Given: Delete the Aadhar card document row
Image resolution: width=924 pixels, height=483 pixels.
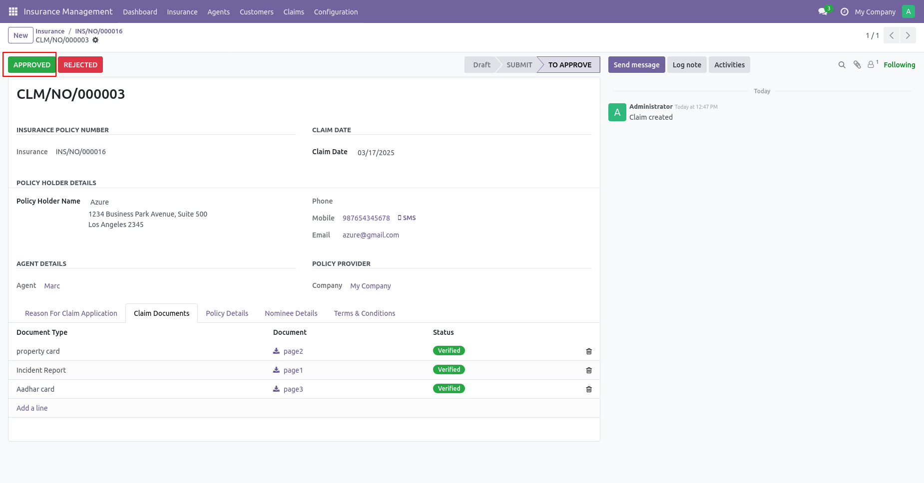Looking at the screenshot, I should [589, 389].
